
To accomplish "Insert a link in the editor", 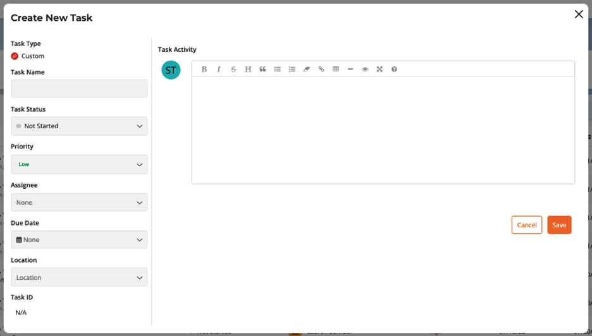I will pyautogui.click(x=321, y=69).
